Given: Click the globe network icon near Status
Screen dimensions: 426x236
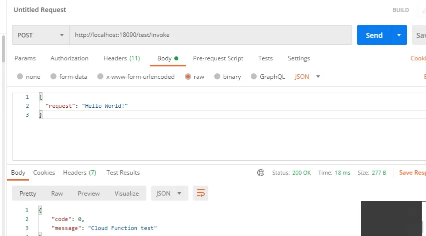Looking at the screenshot, I should point(261,173).
